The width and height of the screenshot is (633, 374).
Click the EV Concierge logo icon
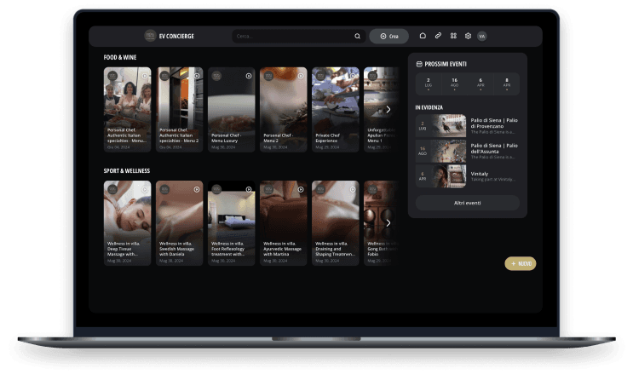pos(150,36)
